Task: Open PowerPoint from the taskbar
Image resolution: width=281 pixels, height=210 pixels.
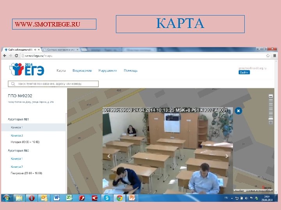Action: [x=132, y=198]
